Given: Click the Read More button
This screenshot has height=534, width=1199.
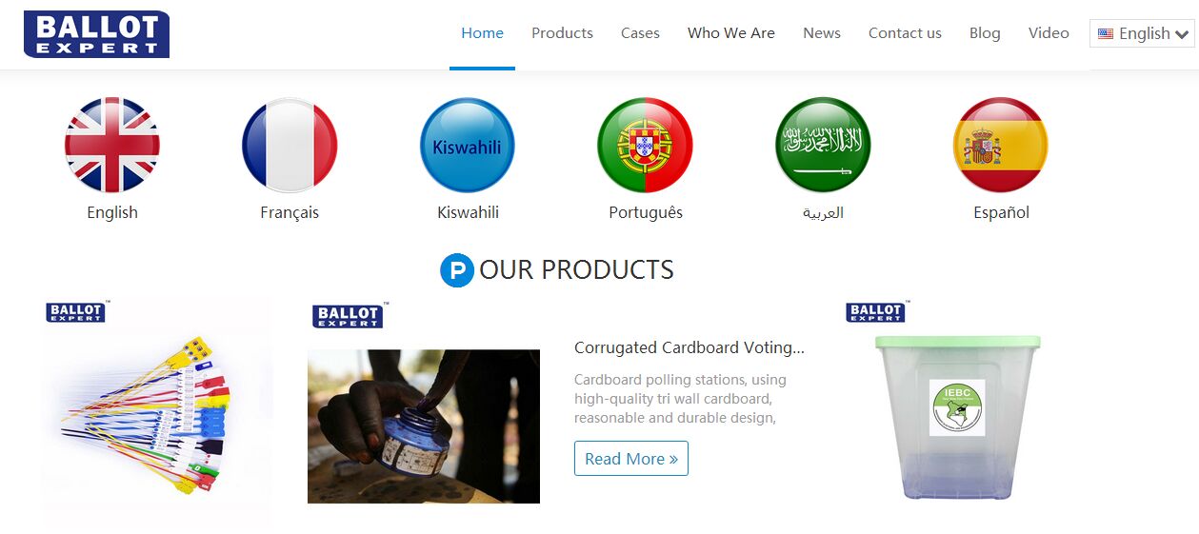Looking at the screenshot, I should (631, 459).
